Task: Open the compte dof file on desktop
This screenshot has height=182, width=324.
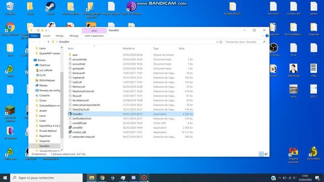Action: tap(294, 8)
